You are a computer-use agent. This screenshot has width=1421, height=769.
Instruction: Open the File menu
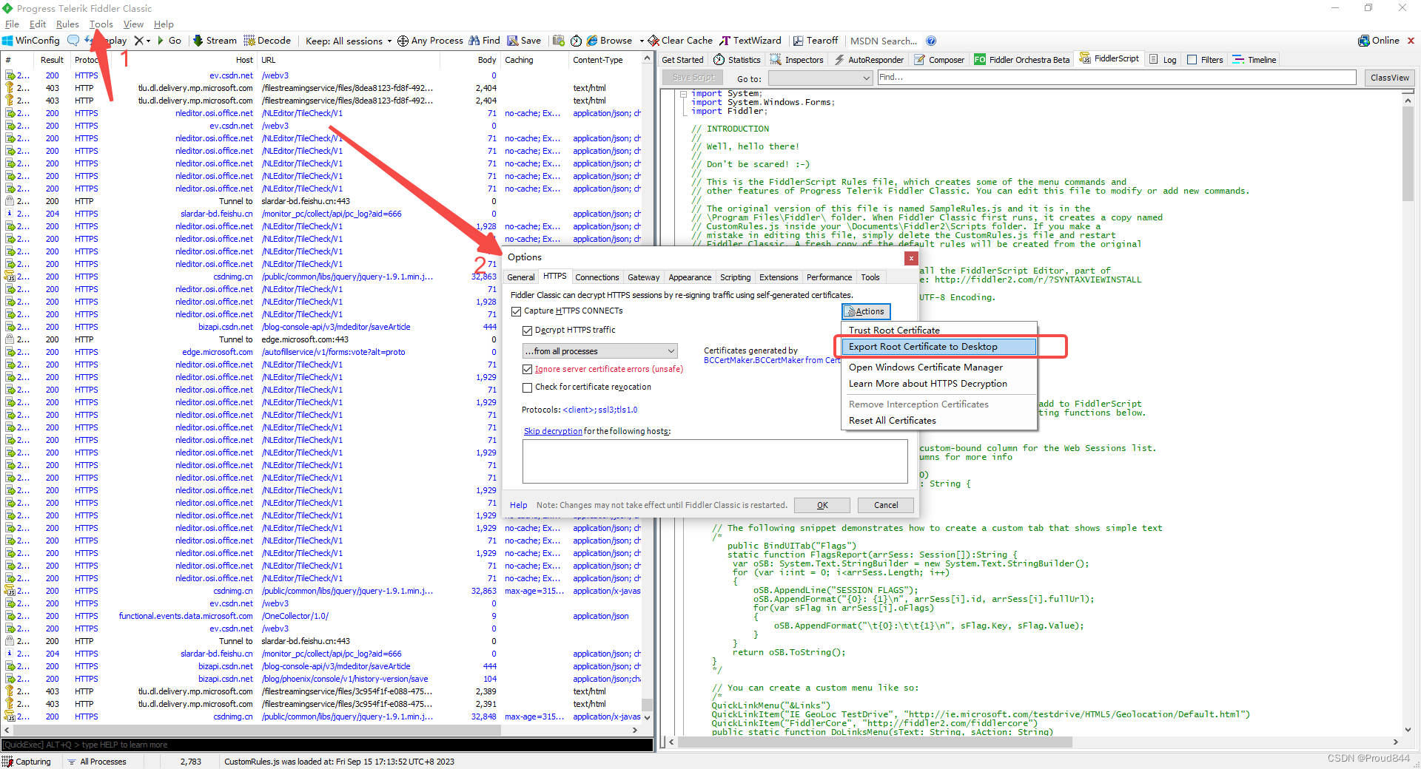click(x=12, y=24)
